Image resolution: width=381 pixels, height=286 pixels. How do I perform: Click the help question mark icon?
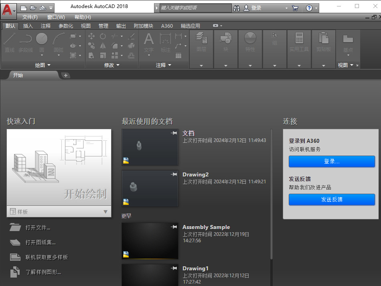pyautogui.click(x=309, y=8)
